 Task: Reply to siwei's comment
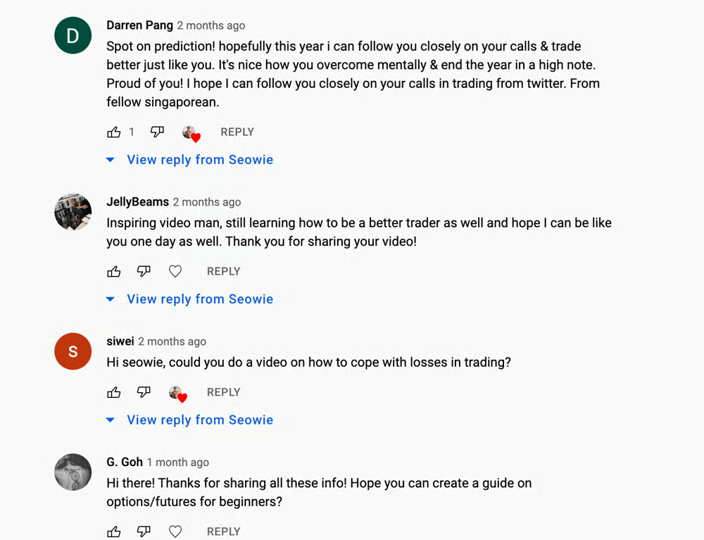[223, 393]
